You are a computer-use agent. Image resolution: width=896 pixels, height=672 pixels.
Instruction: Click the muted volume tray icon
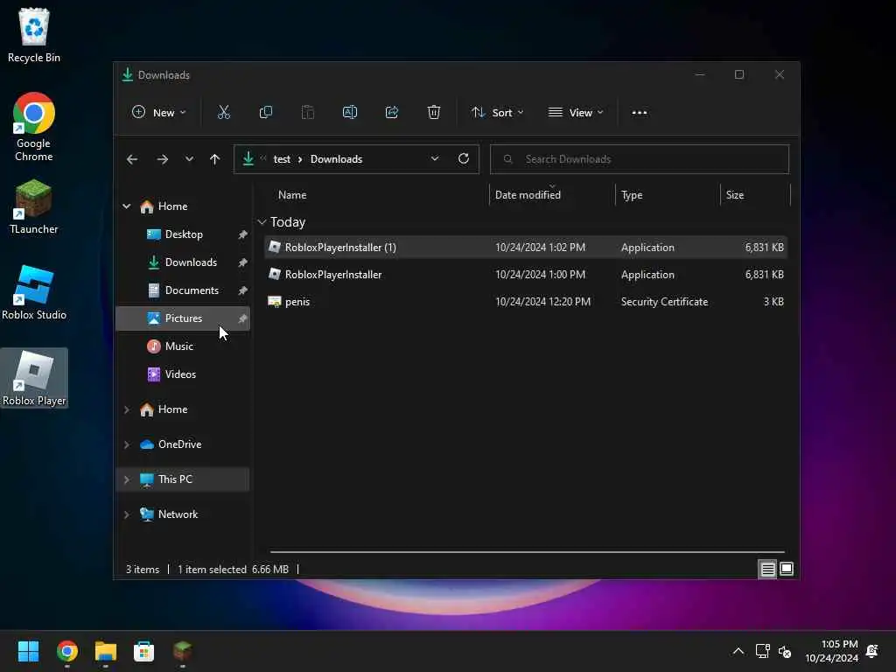[x=785, y=652]
